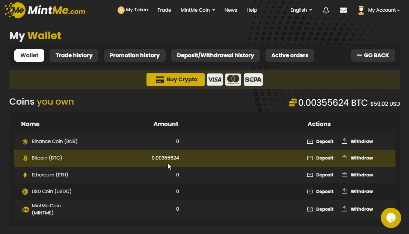Open the Deposit/Withdrawal history tab
409x234 pixels.
click(x=215, y=55)
